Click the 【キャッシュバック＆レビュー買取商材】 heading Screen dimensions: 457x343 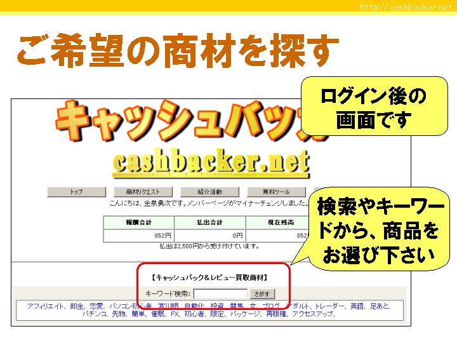click(x=209, y=278)
